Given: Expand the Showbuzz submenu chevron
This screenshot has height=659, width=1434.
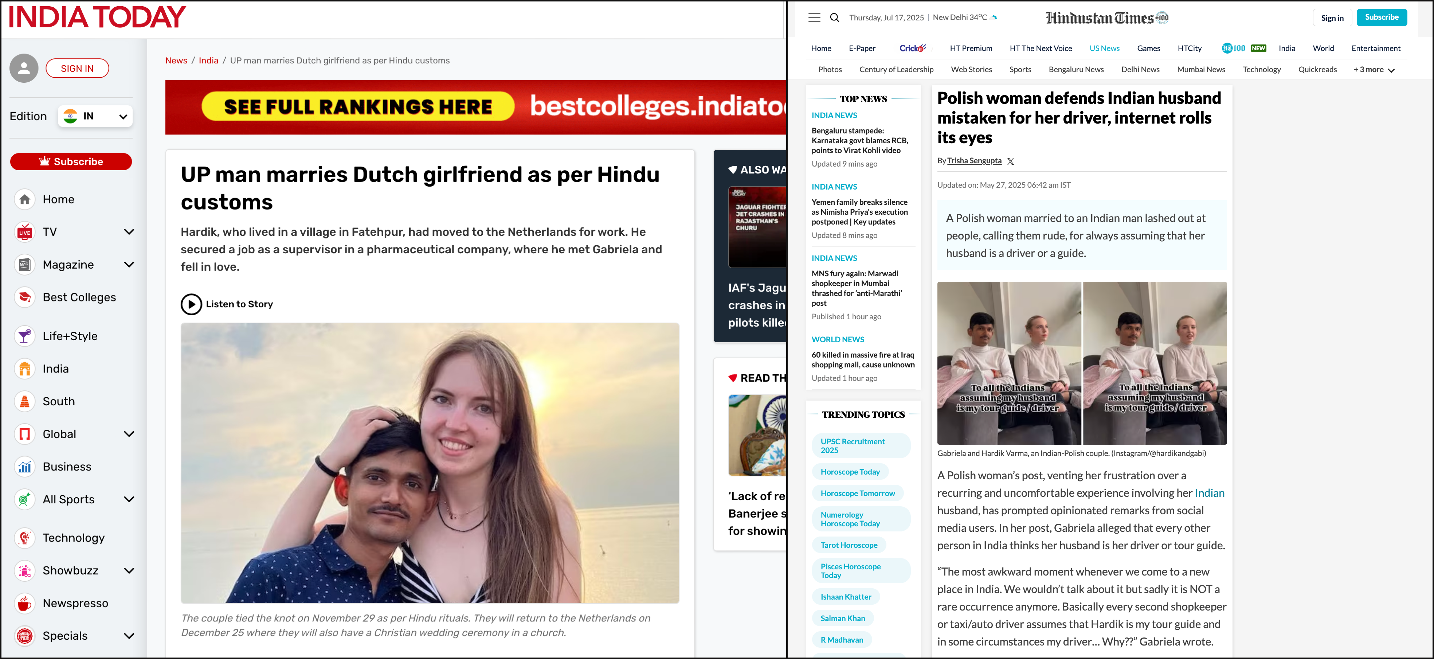Looking at the screenshot, I should coord(129,570).
